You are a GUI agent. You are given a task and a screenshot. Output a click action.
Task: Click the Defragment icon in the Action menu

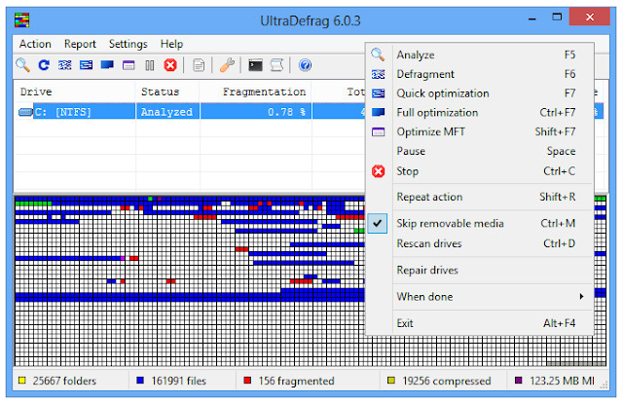(378, 74)
